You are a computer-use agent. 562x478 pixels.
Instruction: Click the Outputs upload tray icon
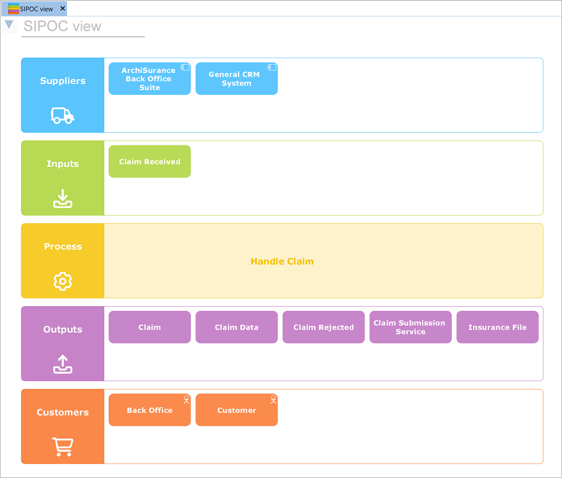click(x=63, y=364)
